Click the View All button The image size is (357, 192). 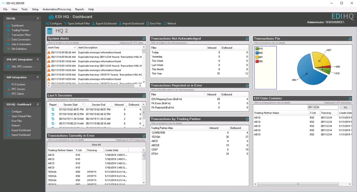point(96,145)
